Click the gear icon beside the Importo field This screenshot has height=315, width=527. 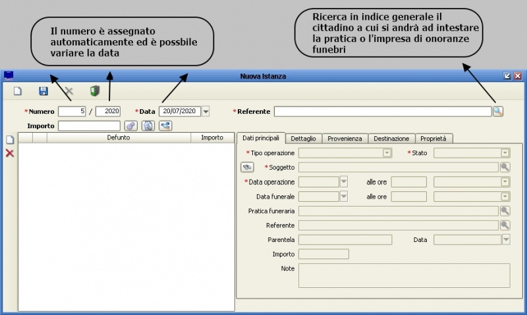click(130, 126)
